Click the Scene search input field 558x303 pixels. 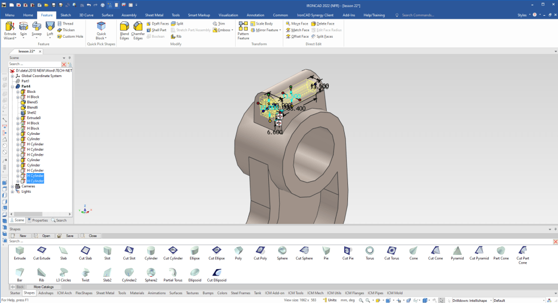(x=34, y=64)
